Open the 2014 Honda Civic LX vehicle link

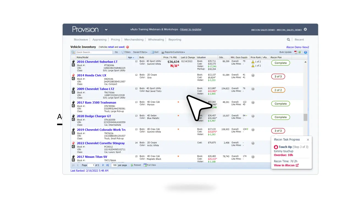[x=92, y=75]
